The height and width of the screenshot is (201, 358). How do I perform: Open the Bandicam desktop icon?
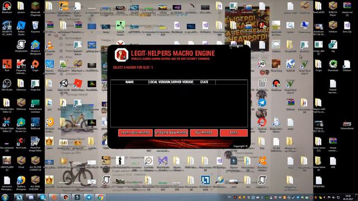coord(7,7)
